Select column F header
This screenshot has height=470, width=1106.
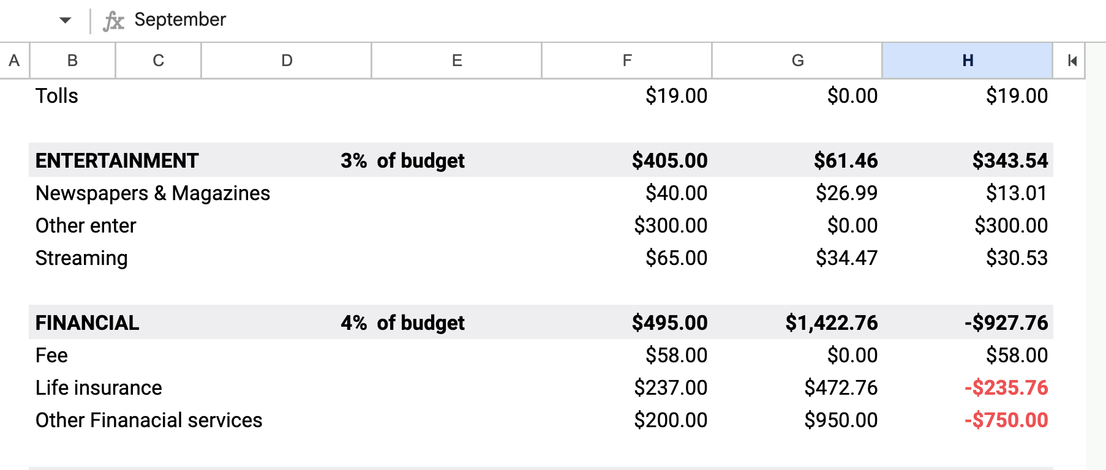click(x=627, y=61)
